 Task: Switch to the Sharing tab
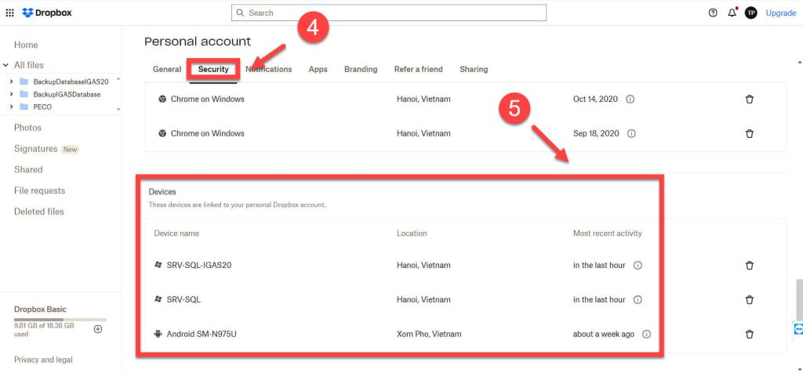point(474,69)
